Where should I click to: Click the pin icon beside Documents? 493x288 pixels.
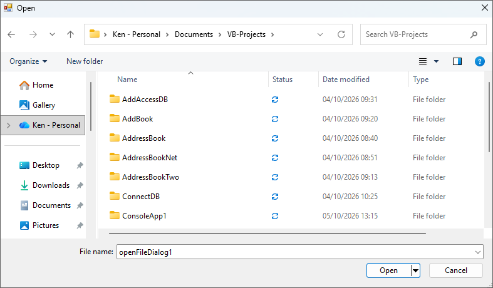[80, 205]
